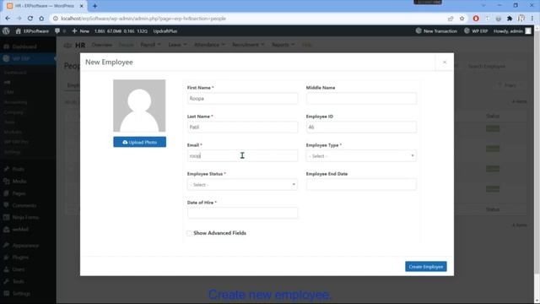This screenshot has height=304, width=540.
Task: Open the Ninja Forms icon in sidebar
Action: pyautogui.click(x=6, y=217)
